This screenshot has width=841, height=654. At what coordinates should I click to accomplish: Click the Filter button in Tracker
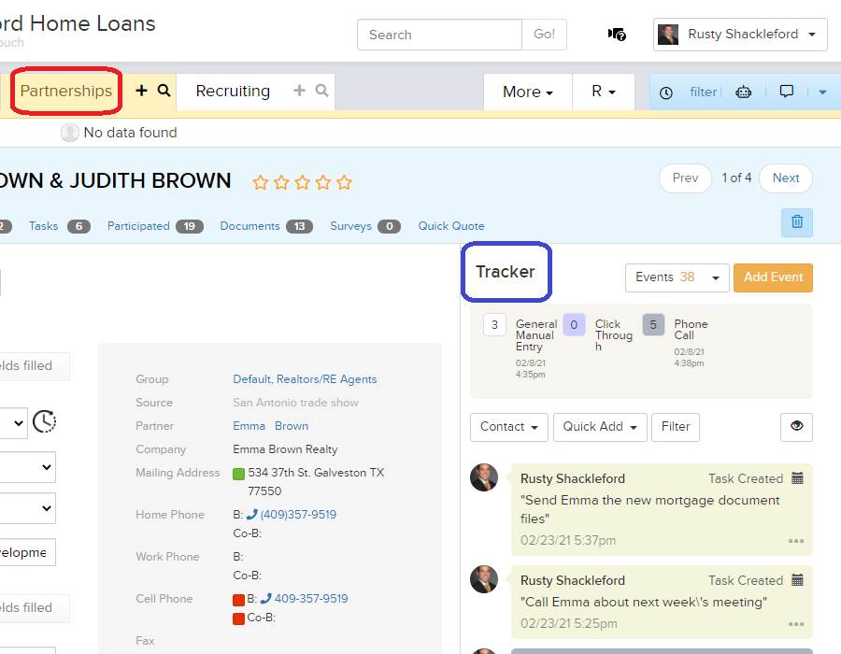point(676,427)
